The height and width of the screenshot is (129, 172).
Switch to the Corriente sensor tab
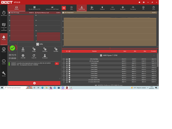click(x=112, y=8)
